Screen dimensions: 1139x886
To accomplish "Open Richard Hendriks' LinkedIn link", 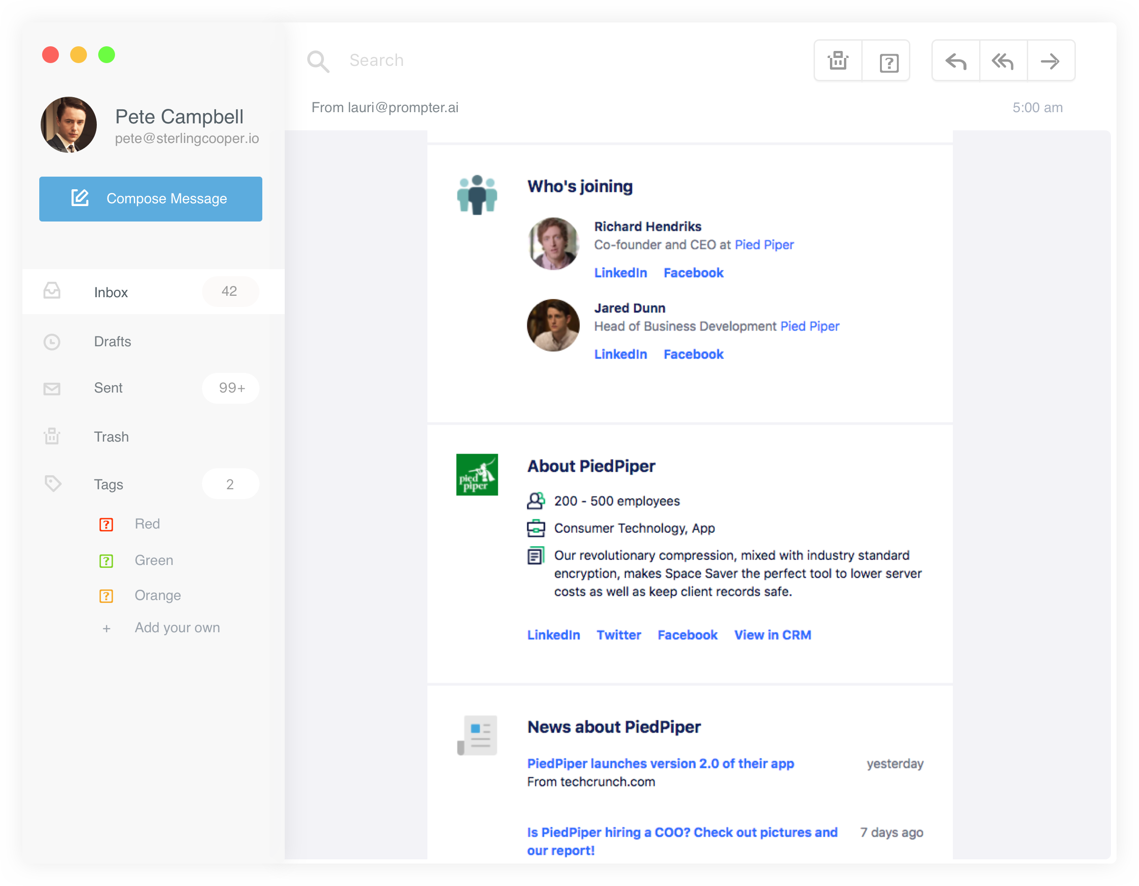I will 620,272.
